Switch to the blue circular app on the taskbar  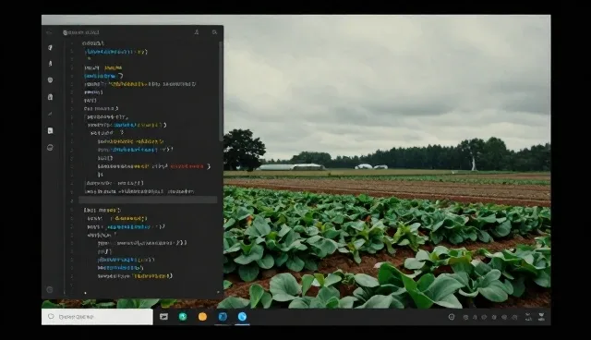click(242, 317)
